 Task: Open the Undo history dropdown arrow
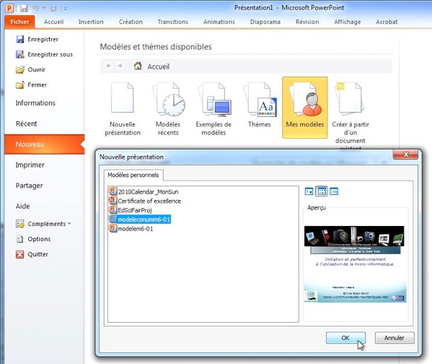(43, 8)
